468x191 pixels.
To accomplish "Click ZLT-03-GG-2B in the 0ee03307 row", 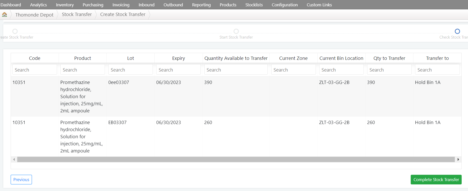I will click(x=334, y=82).
